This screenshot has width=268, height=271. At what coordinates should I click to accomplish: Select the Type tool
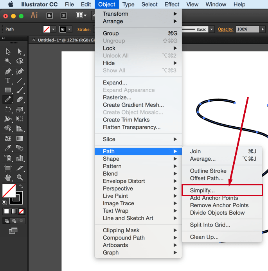click(x=8, y=81)
